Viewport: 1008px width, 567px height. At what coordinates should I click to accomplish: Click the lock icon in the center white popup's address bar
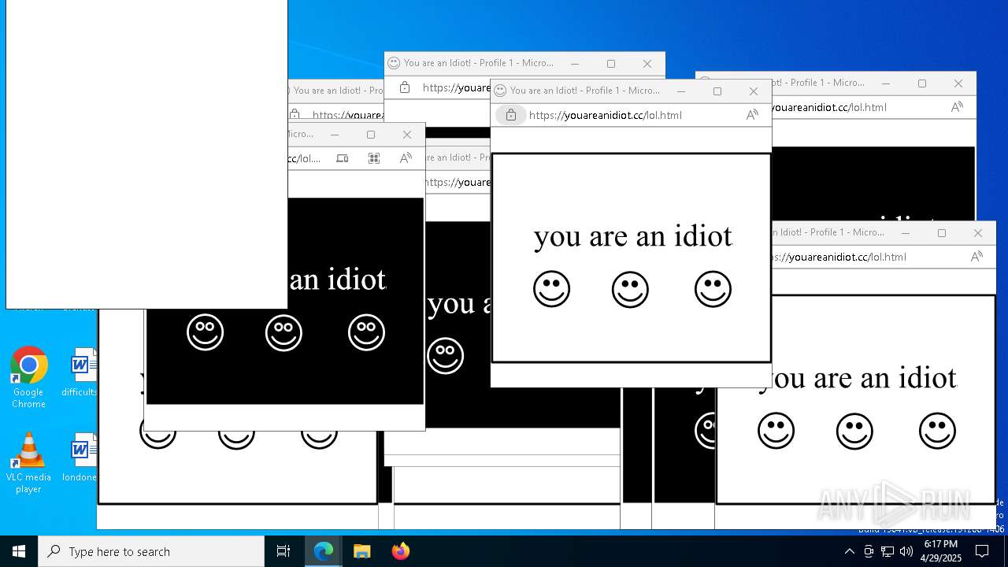tap(511, 115)
